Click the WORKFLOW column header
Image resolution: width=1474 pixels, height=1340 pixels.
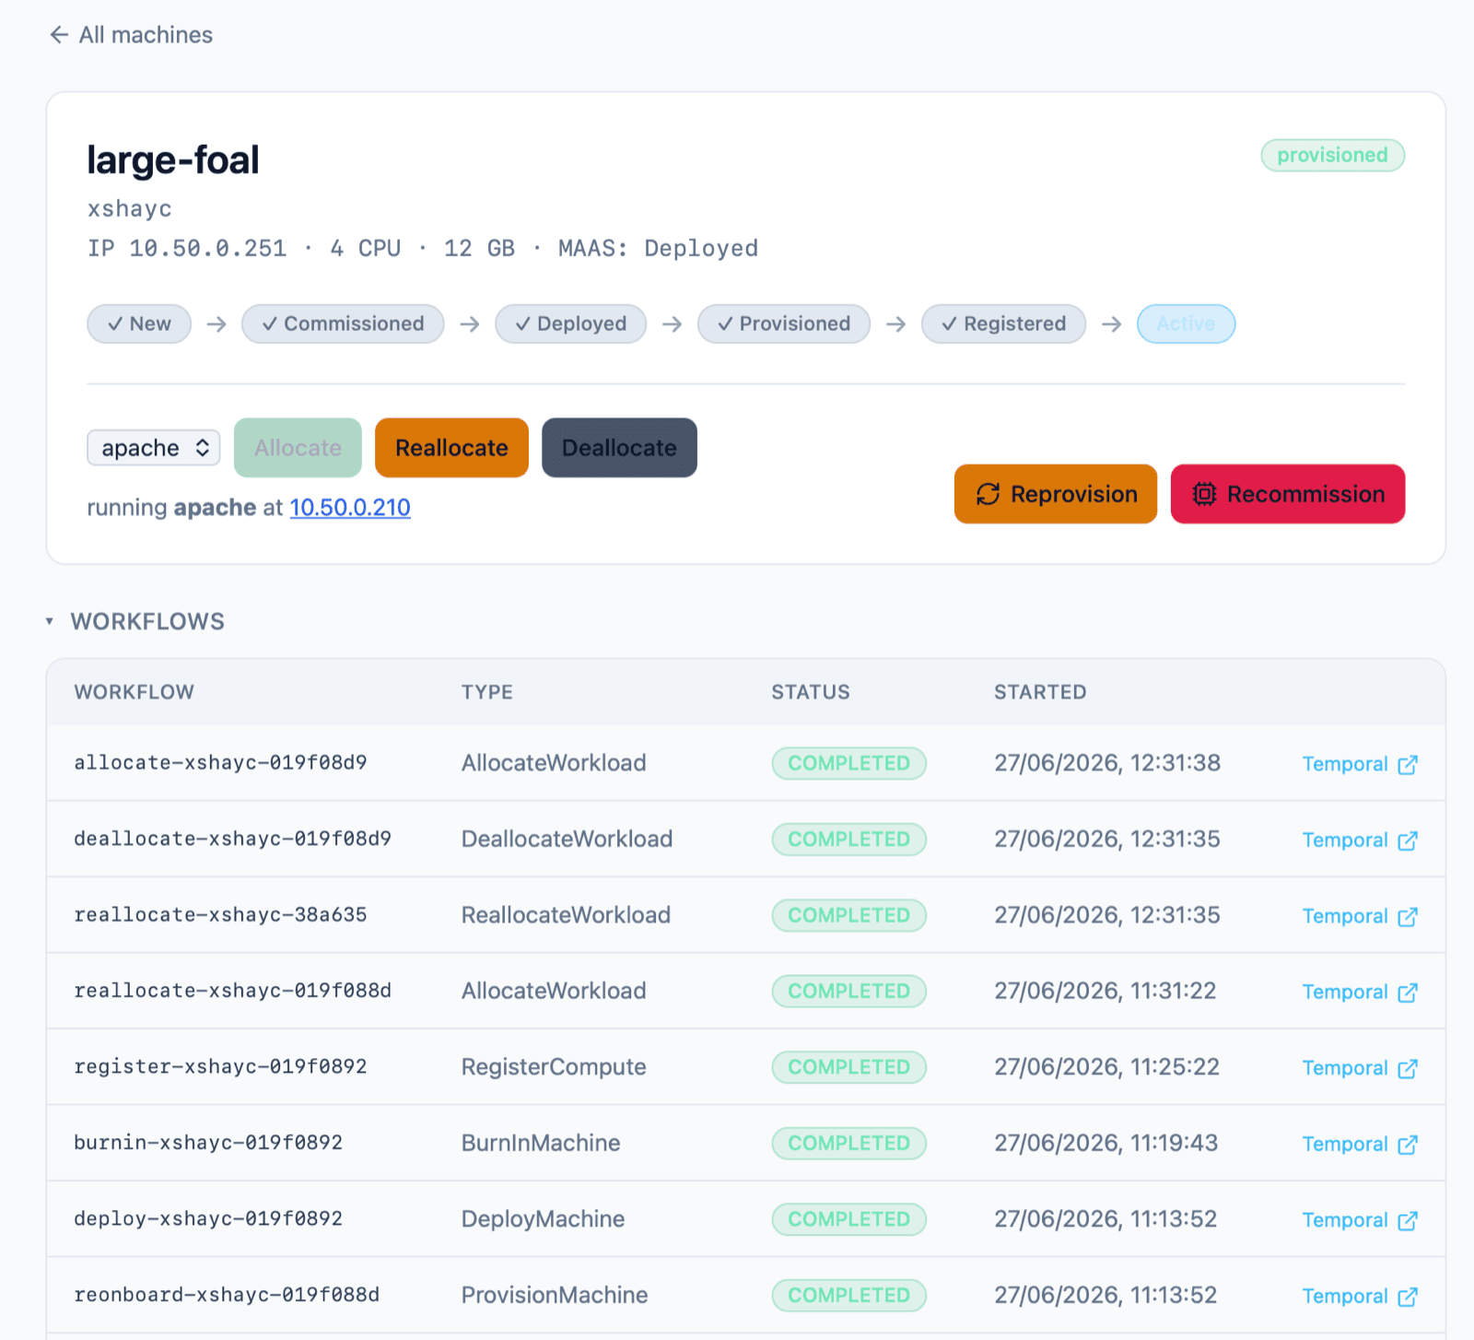tap(135, 692)
